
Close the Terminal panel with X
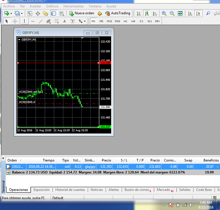pos(3,158)
